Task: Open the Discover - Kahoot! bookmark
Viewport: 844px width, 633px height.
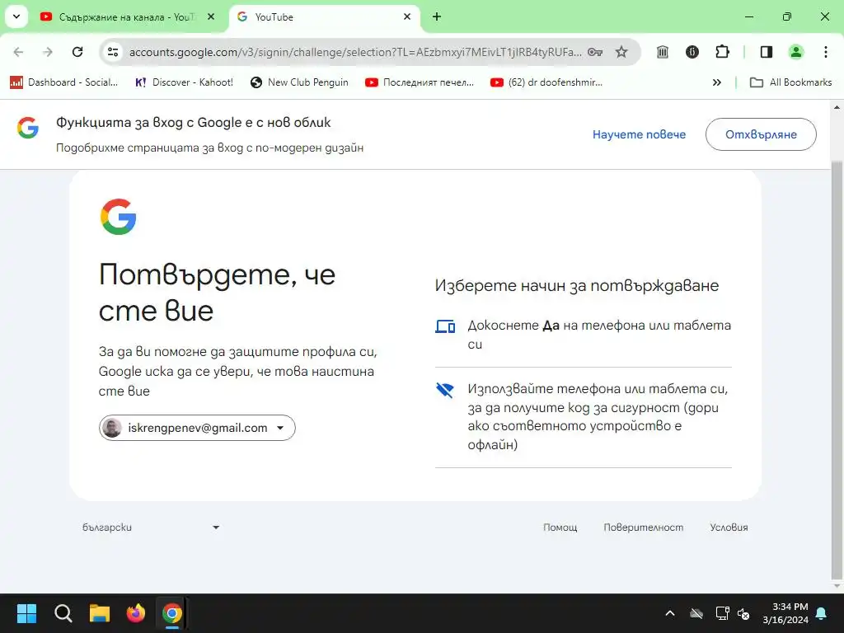Action: (x=185, y=82)
